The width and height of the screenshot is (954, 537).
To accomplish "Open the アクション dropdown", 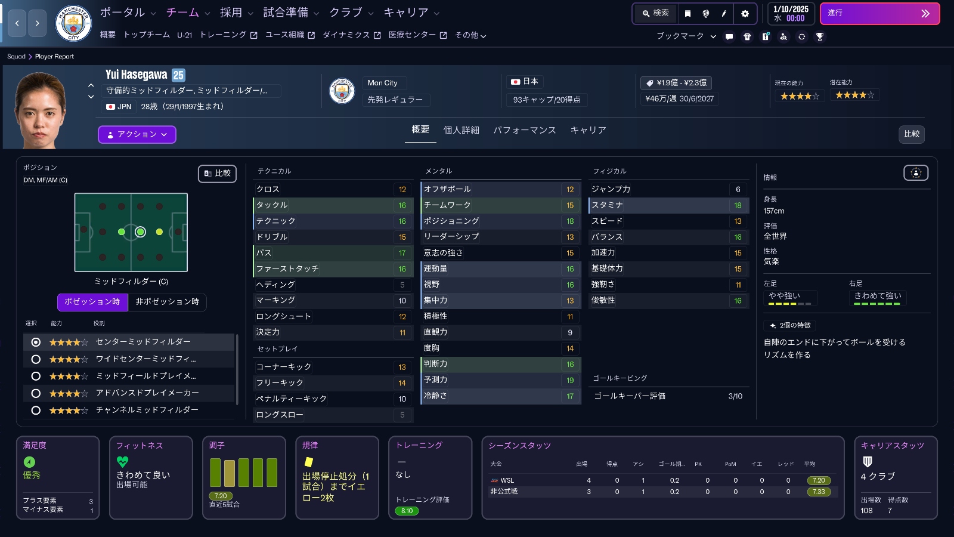I will pyautogui.click(x=137, y=134).
